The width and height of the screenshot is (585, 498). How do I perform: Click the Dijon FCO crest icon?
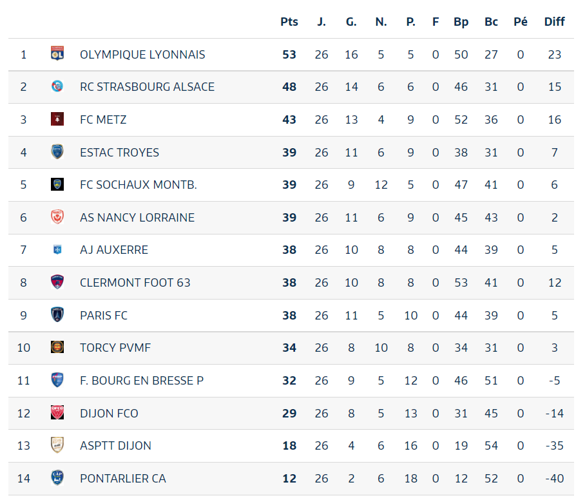coord(57,413)
